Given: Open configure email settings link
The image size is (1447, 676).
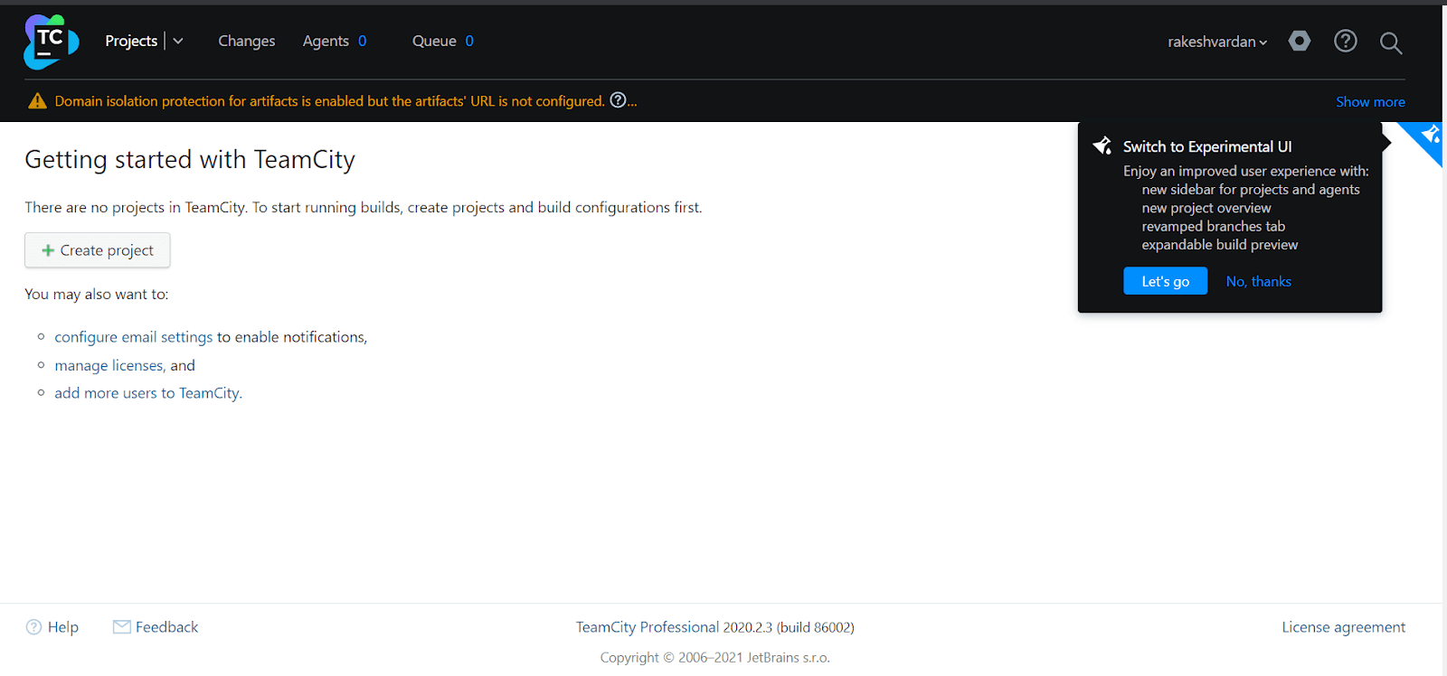Looking at the screenshot, I should (x=134, y=337).
